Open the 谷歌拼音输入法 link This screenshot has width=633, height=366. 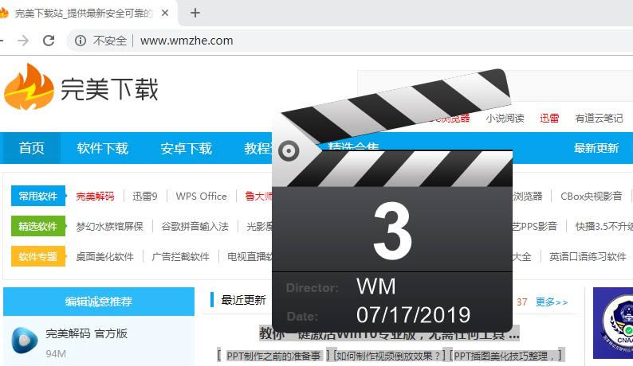click(x=195, y=226)
